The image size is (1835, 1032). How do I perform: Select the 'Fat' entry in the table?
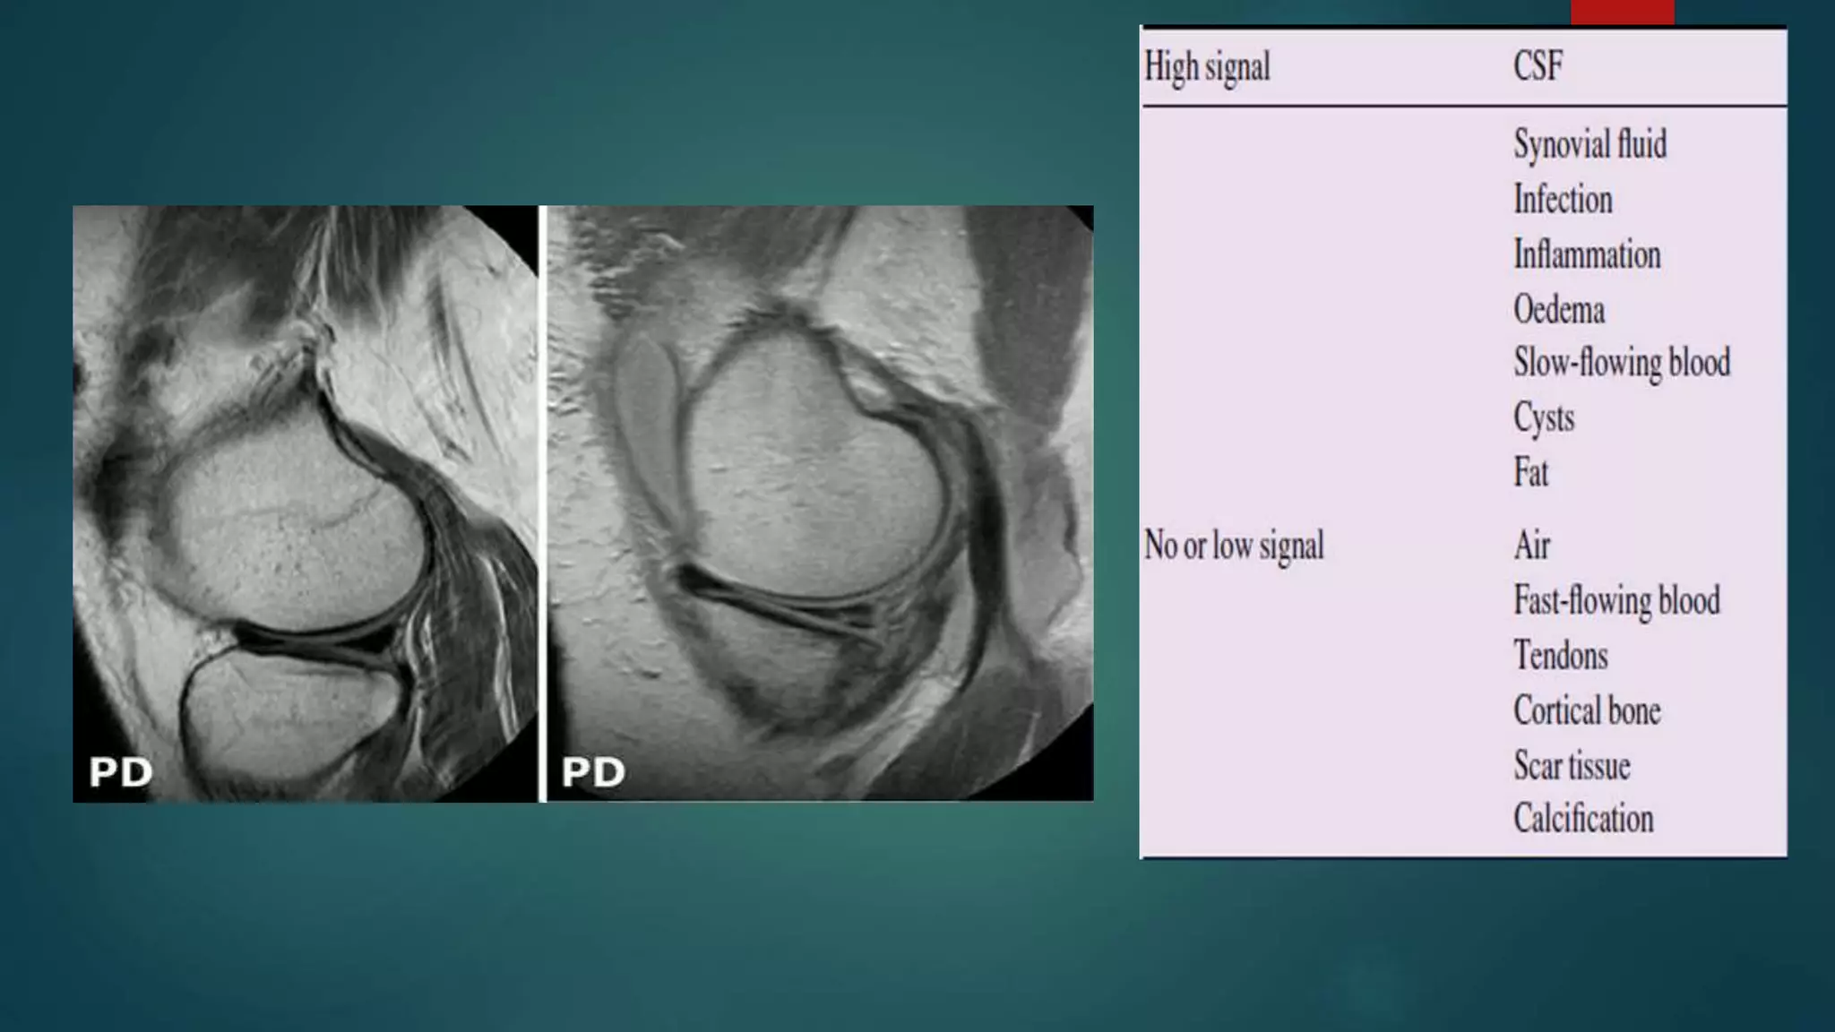(x=1530, y=472)
